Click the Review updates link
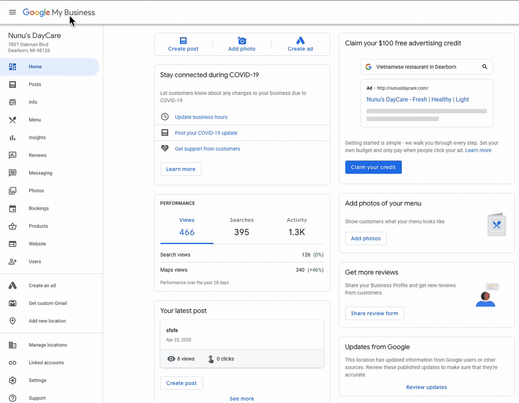Viewport: 519px width, 403px height. pos(427,387)
